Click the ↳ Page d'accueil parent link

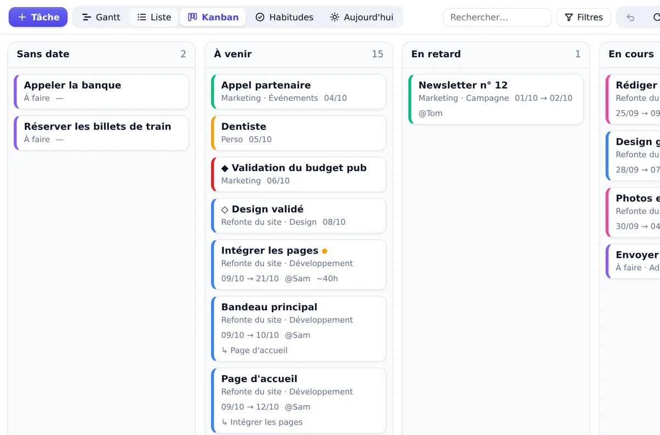254,350
